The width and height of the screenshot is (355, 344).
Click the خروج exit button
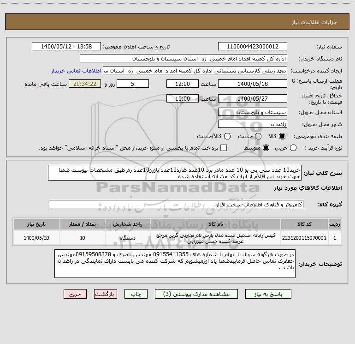click(x=75, y=294)
